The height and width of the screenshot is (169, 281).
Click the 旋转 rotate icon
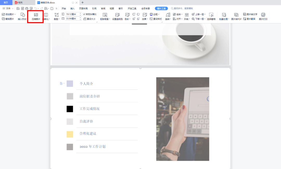168,15
